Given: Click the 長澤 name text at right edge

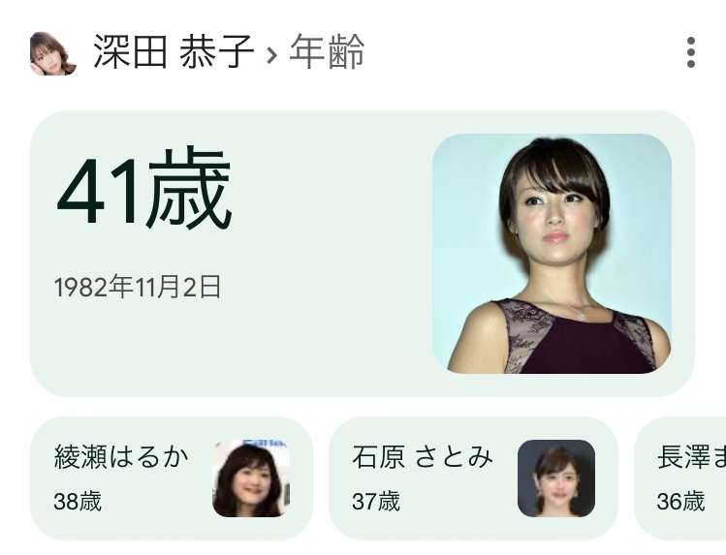Looking at the screenshot, I should 691,457.
